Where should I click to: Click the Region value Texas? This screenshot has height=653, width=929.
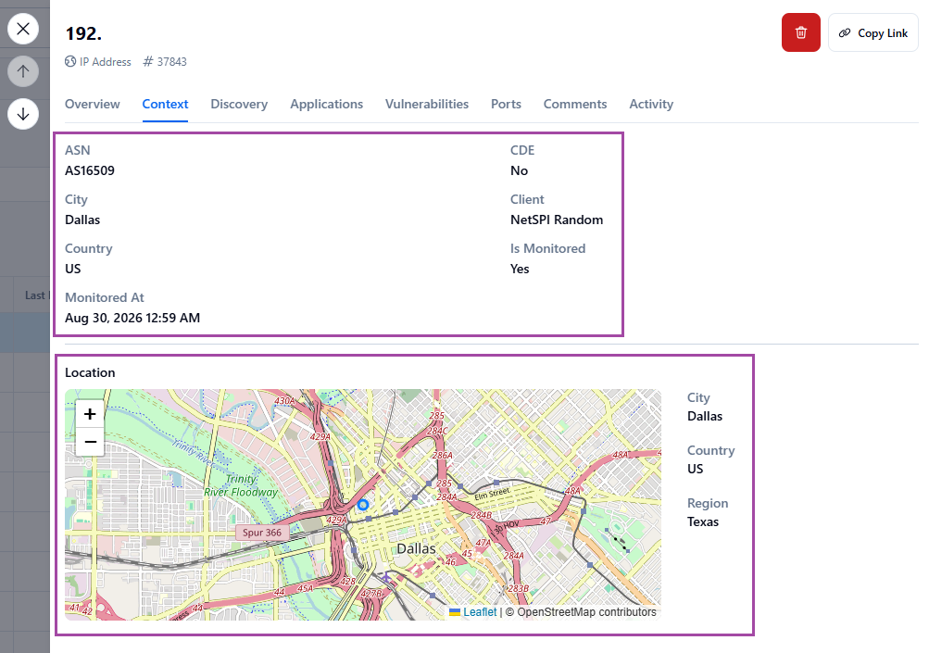(703, 522)
